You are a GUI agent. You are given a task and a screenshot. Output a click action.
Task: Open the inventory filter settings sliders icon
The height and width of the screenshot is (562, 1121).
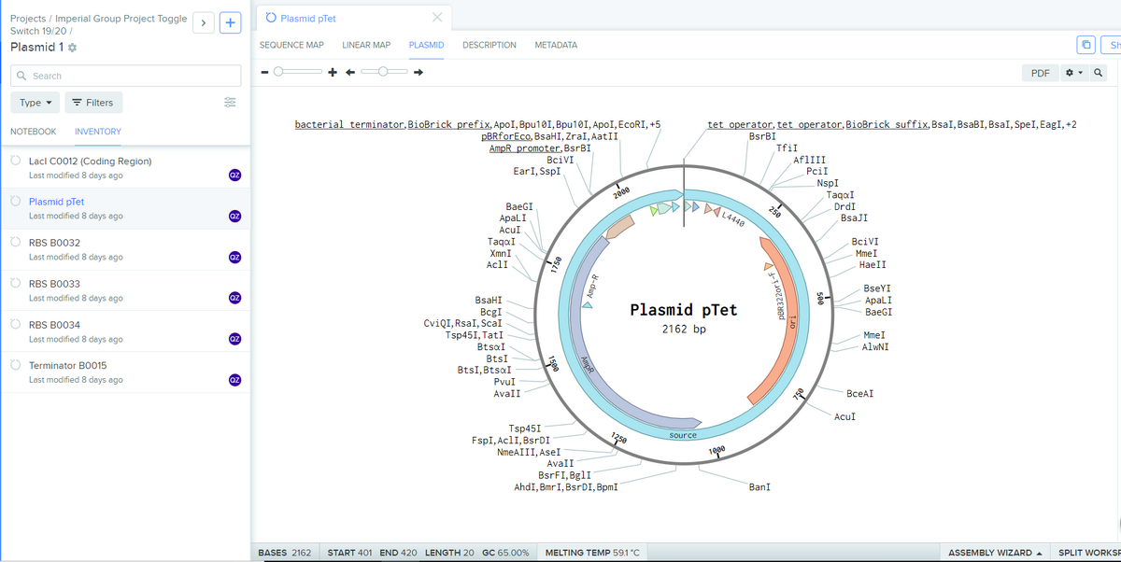[x=230, y=103]
